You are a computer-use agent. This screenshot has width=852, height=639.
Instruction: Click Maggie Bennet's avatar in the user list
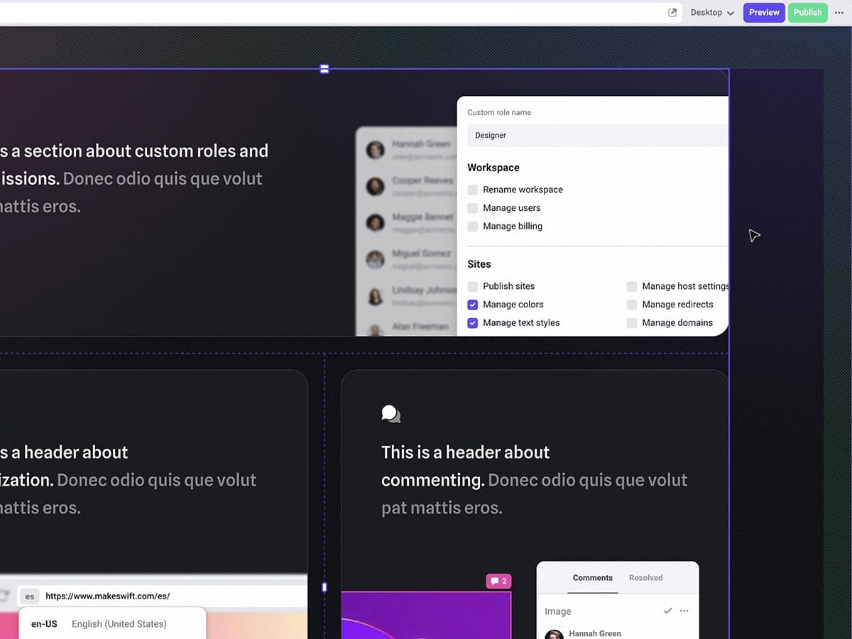click(x=375, y=223)
